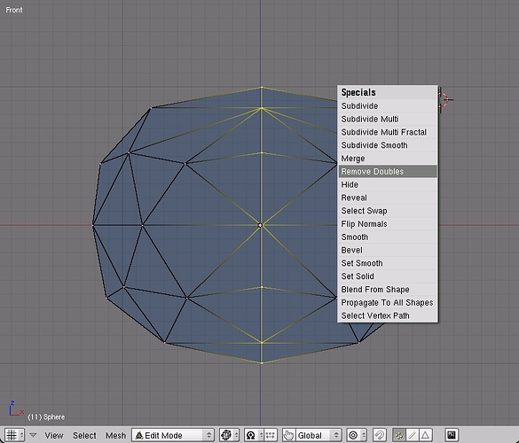Choose Blend From Shape entry
This screenshot has width=519, height=443.
pos(388,290)
